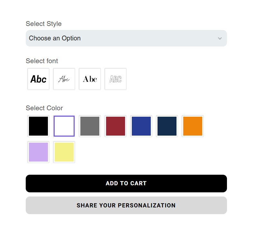
Task: Choose the lavender purple color swatch
Action: pos(39,152)
